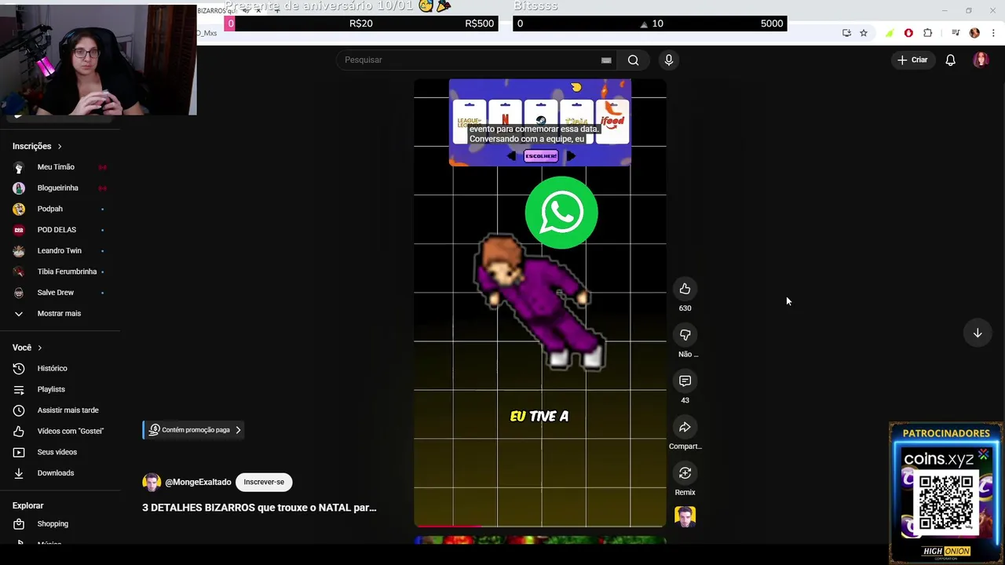The image size is (1005, 565).
Task: Click the coins.xyz sponsor QR code
Action: (945, 503)
